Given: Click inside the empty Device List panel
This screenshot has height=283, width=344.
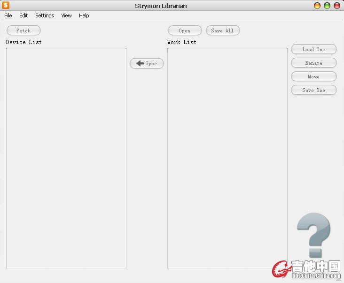Looking at the screenshot, I should point(66,158).
